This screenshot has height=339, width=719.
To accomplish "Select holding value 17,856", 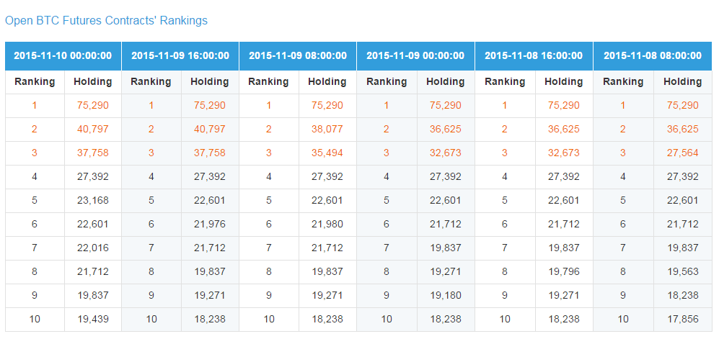I will 683,320.
